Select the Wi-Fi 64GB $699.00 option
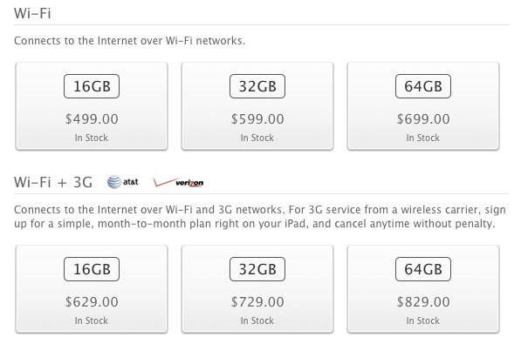This screenshot has height=351, width=521. coord(423,106)
